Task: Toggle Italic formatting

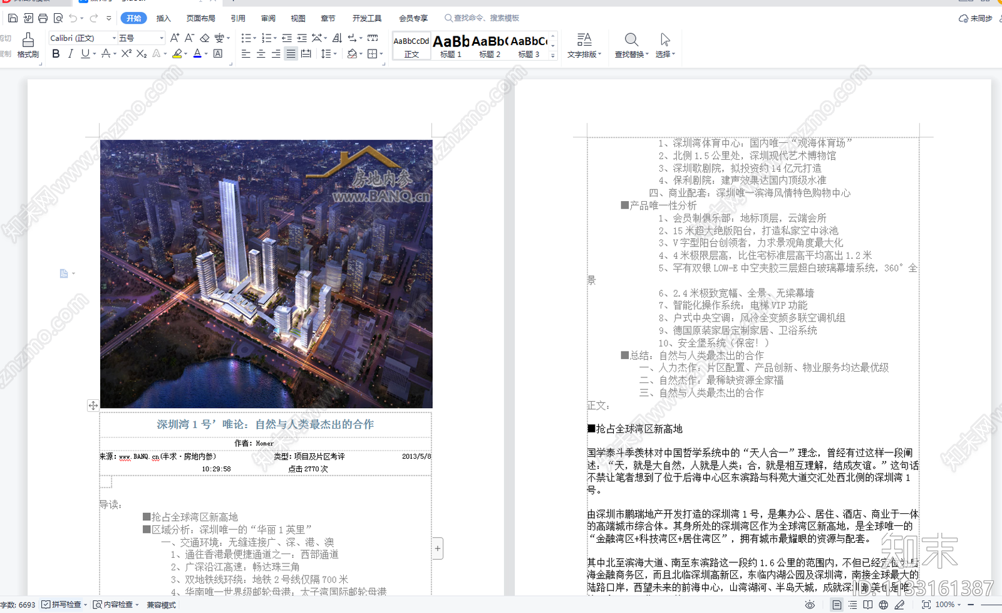Action: 70,54
